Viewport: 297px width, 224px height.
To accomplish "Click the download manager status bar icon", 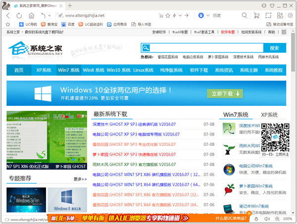I will click(x=256, y=219).
